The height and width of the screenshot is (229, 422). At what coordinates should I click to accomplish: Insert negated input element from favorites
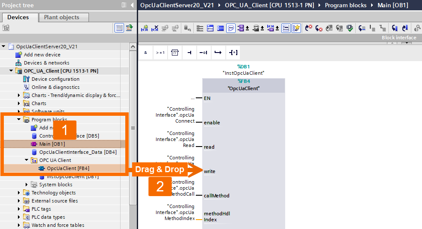pyautogui.click(x=204, y=53)
